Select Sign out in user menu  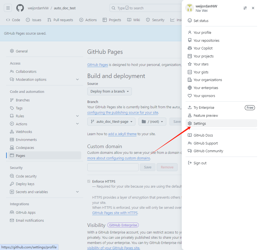click(x=221, y=163)
